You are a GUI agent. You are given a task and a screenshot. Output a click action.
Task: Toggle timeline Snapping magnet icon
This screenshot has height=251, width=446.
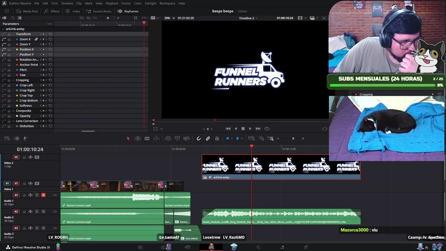coord(199,139)
